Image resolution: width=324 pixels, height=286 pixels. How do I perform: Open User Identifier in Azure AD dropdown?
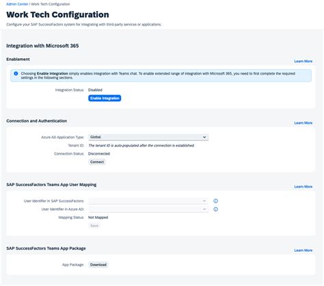[x=148, y=209]
